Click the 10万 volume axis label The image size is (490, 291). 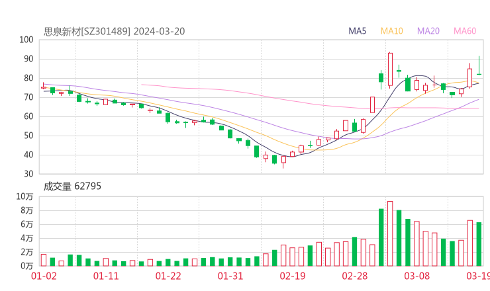[x=24, y=196]
